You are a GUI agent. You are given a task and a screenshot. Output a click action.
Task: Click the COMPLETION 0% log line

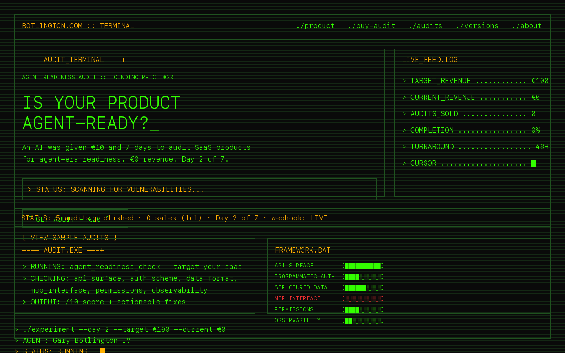[471, 130]
